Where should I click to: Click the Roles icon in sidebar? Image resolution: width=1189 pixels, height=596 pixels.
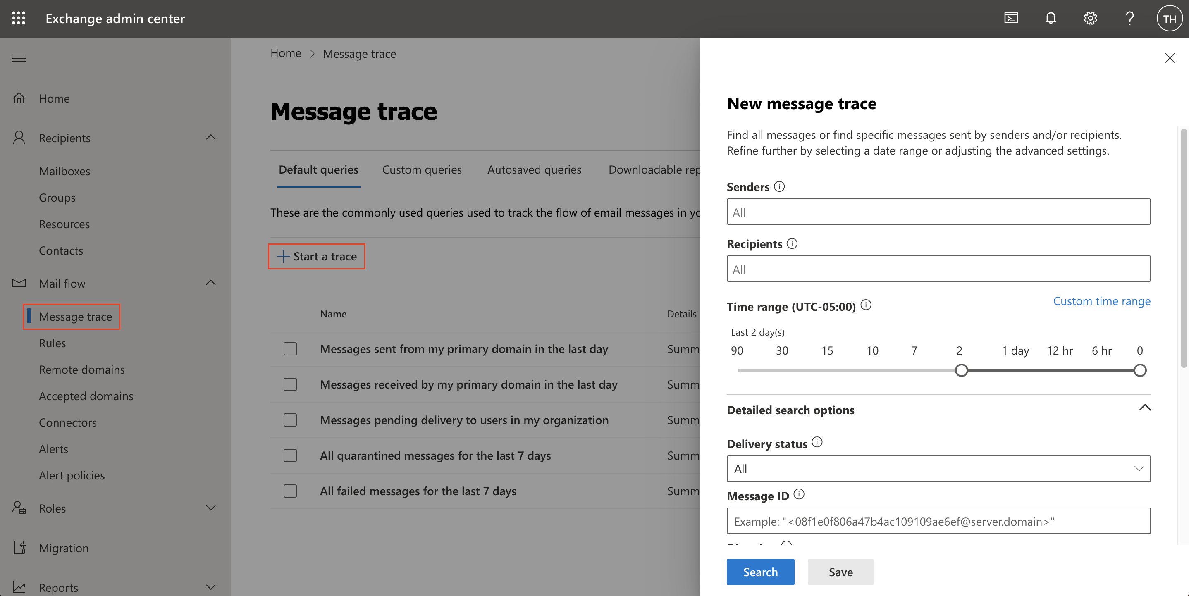(19, 508)
